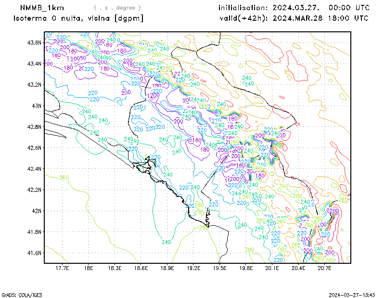Select the 42.8N latitude axis label
Screen dimensions: 385x298
[x=34, y=127]
